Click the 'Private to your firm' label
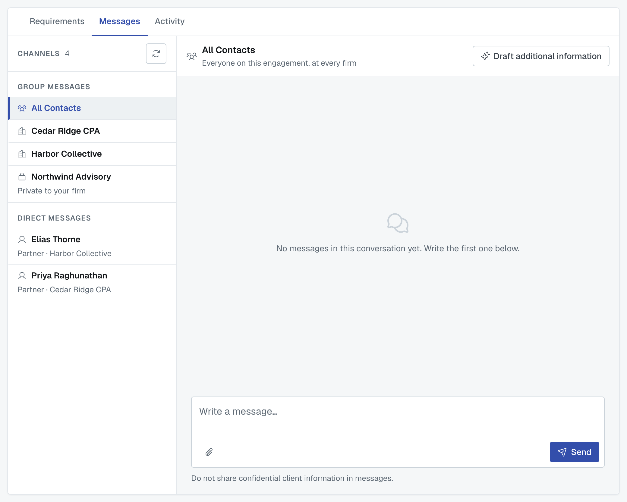 [52, 191]
